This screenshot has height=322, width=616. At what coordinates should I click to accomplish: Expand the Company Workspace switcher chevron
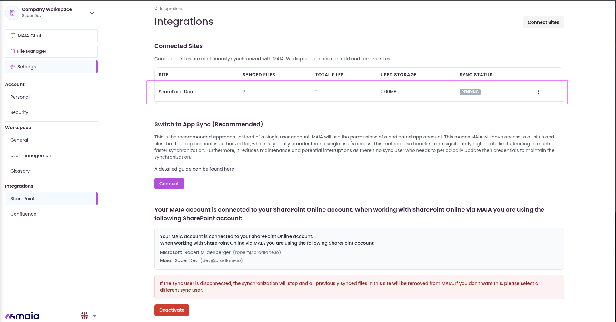click(92, 13)
